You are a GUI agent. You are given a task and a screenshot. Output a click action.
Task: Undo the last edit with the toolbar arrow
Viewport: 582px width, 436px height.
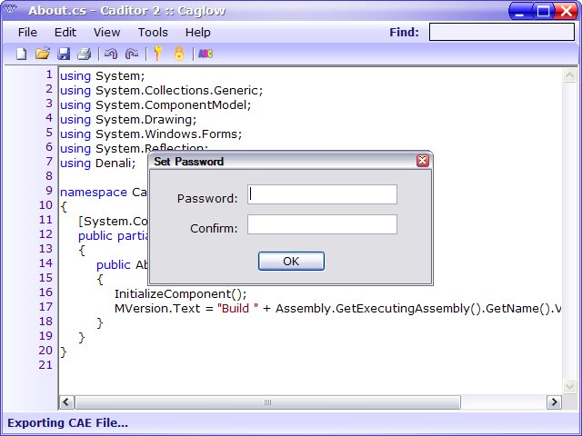[x=111, y=54]
